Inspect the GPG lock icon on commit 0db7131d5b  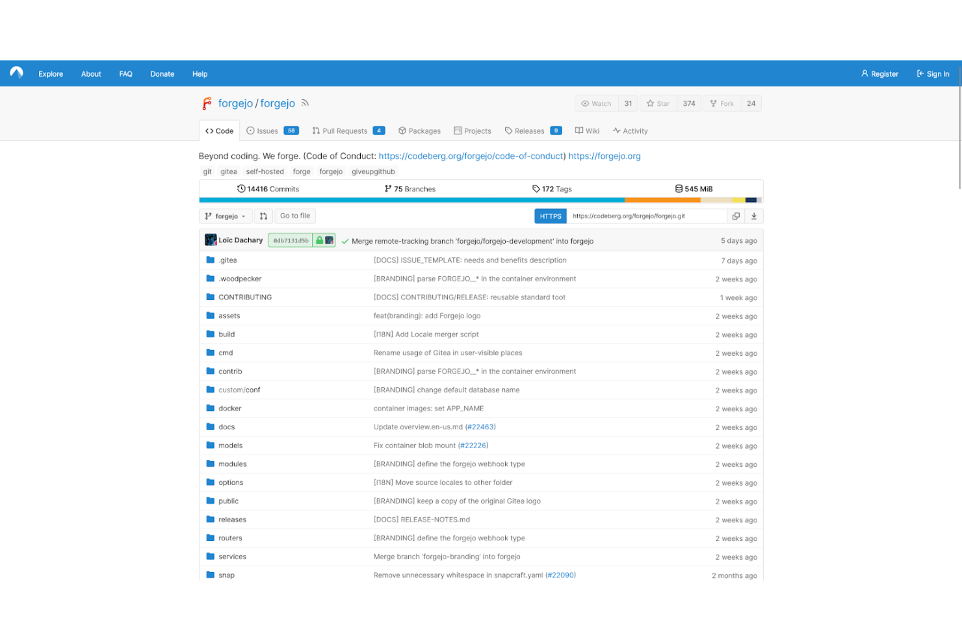(319, 240)
